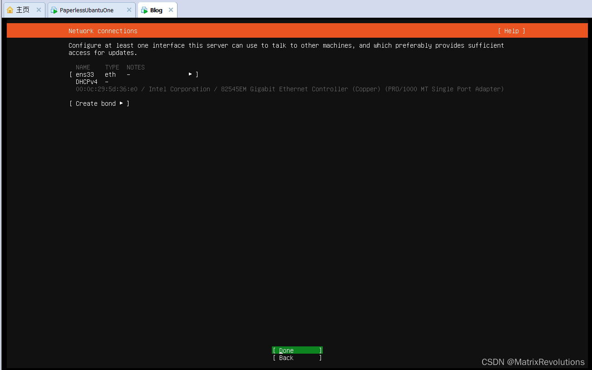This screenshot has width=592, height=370.
Task: Click the arrow icon next to Create bond
Action: (x=121, y=103)
